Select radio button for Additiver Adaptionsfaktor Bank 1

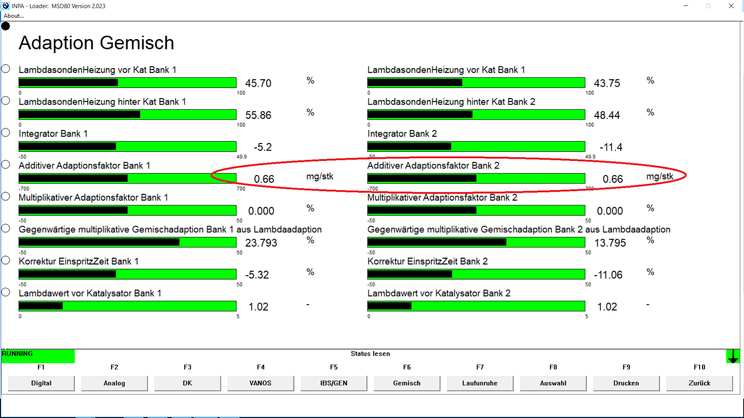5,164
